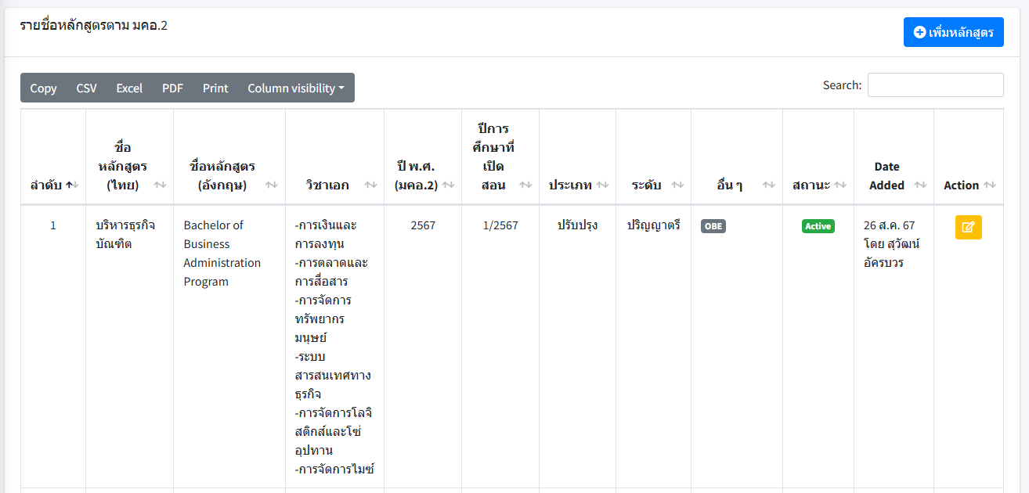Image resolution: width=1029 pixels, height=493 pixels.
Task: Sort by ชื่อหลักสูตร (ไทย) column
Action: pyautogui.click(x=129, y=166)
